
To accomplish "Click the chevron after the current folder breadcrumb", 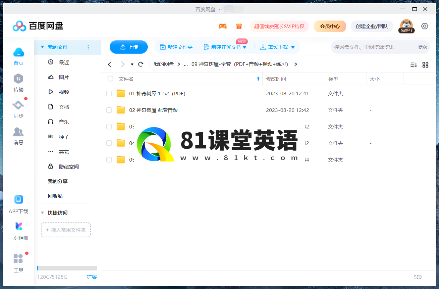I will click(x=296, y=64).
